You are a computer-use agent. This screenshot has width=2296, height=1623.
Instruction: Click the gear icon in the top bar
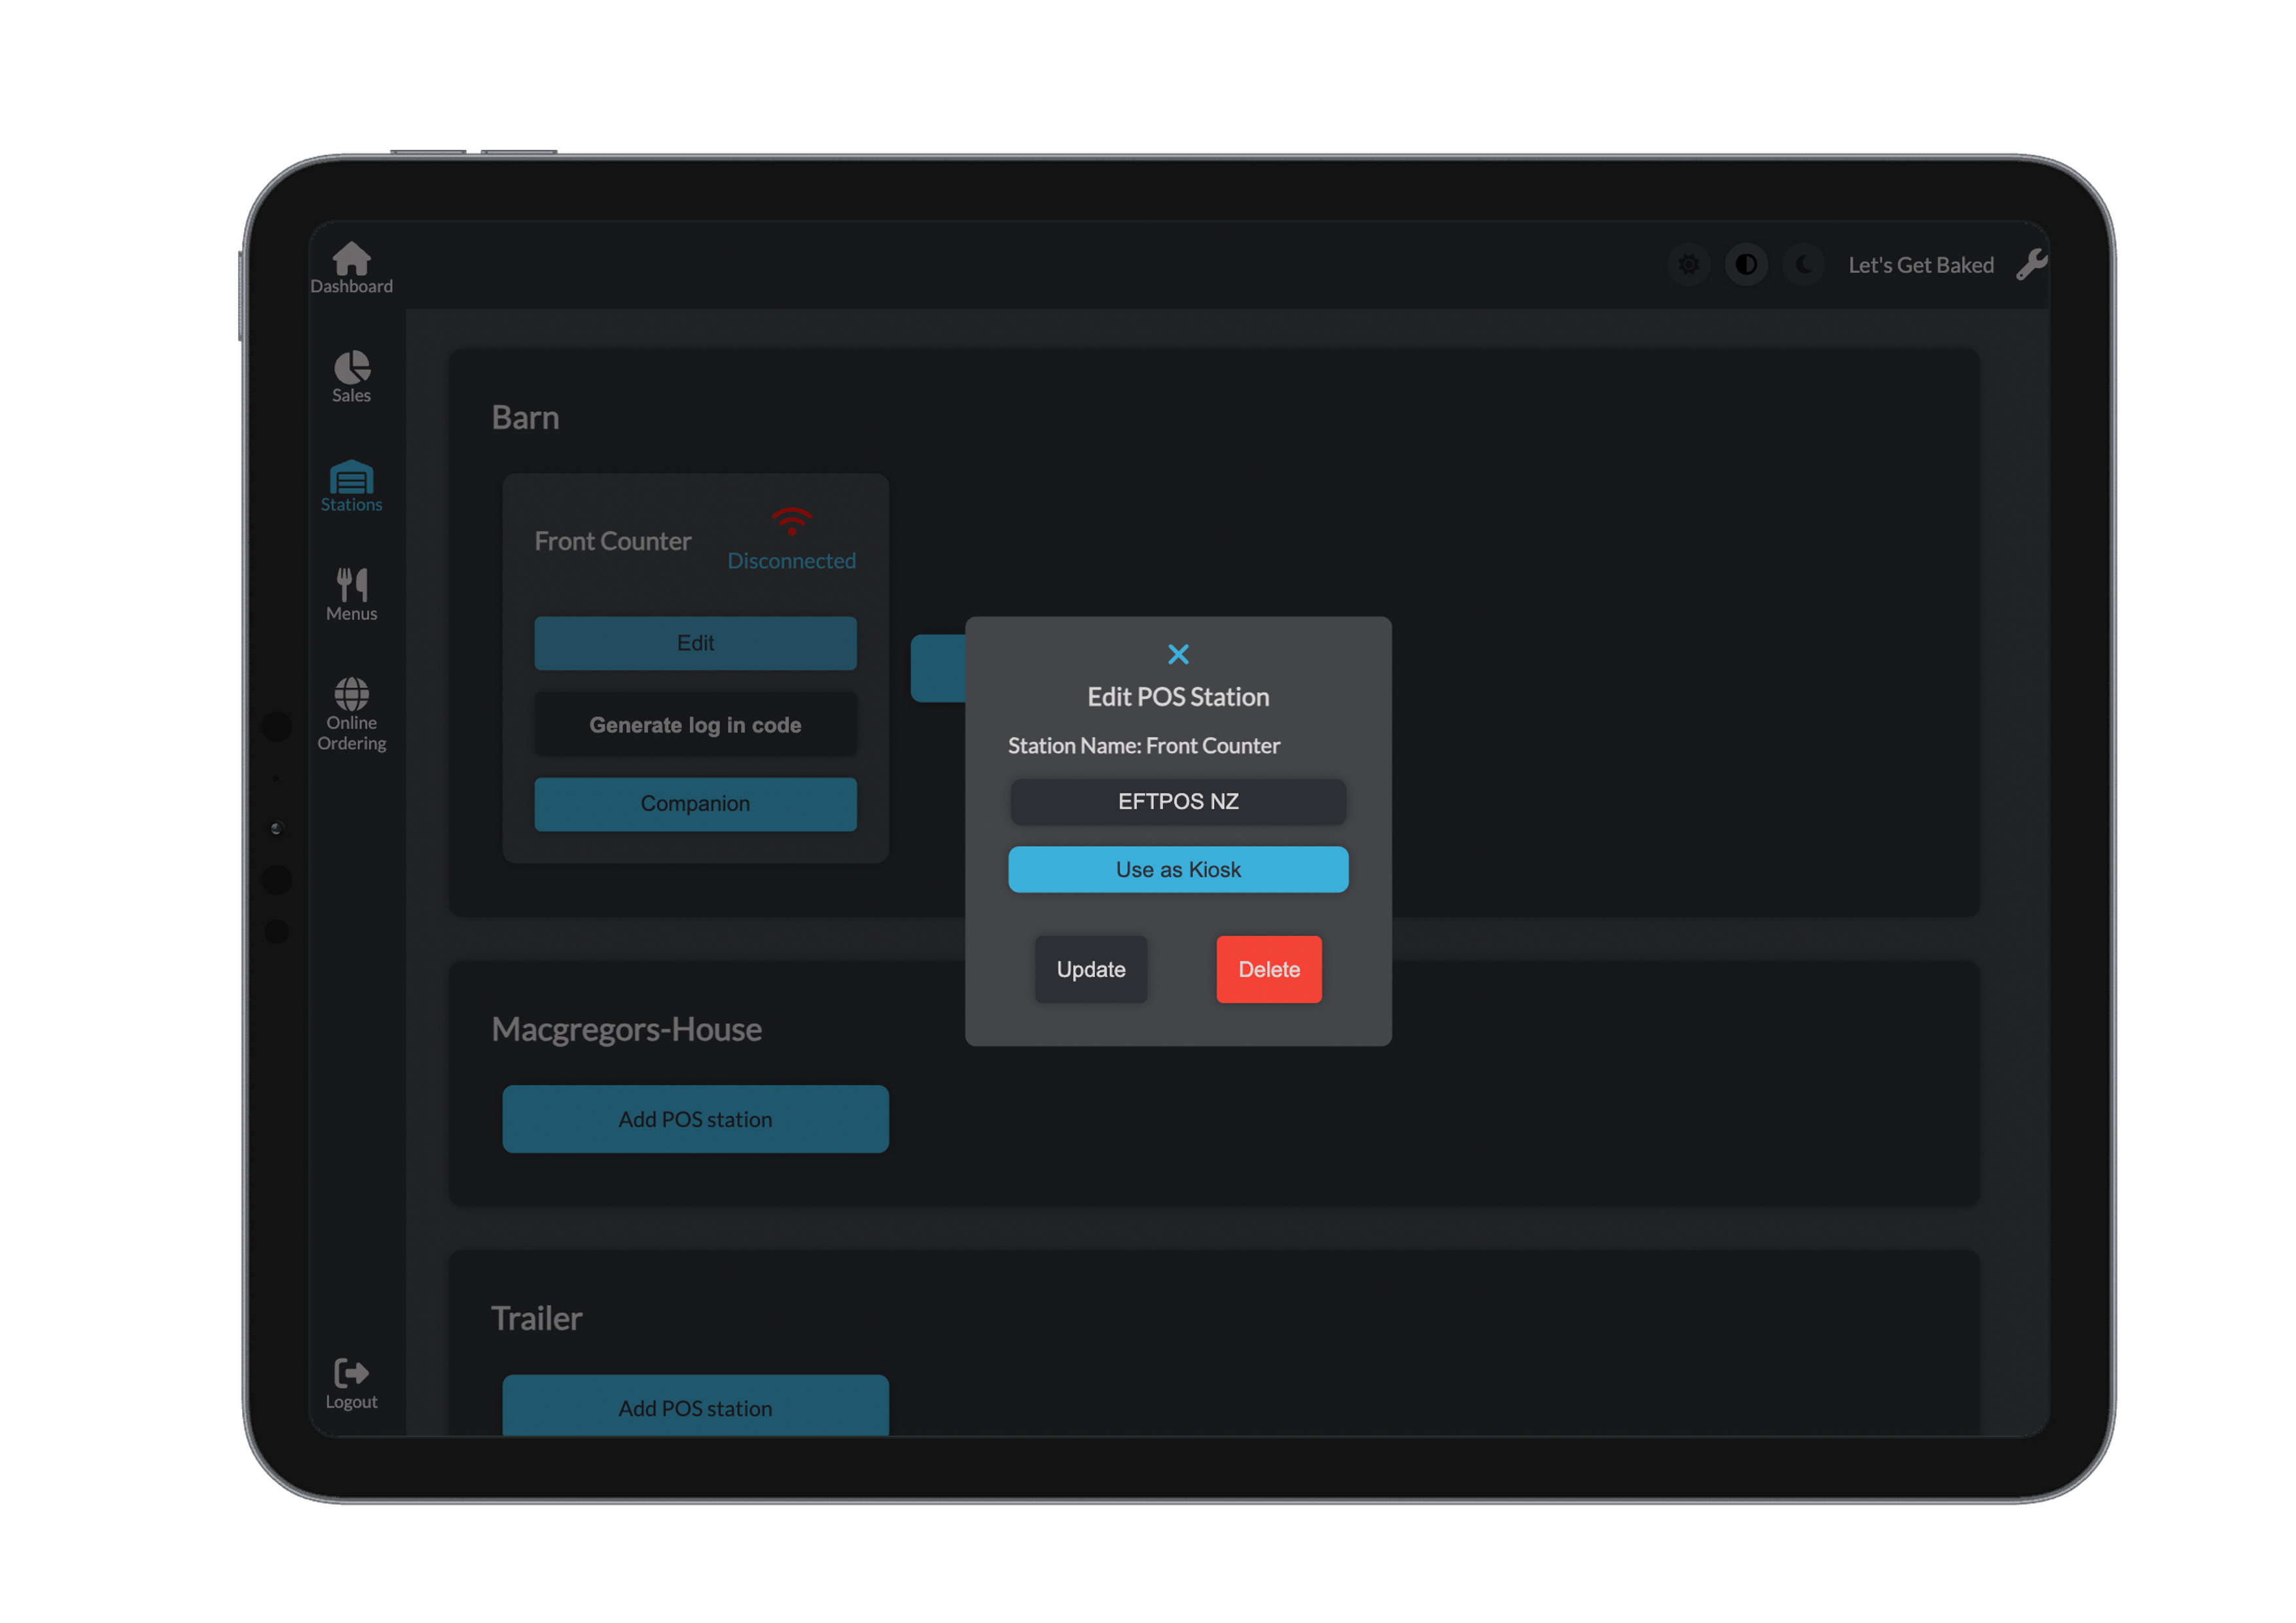(x=1689, y=264)
